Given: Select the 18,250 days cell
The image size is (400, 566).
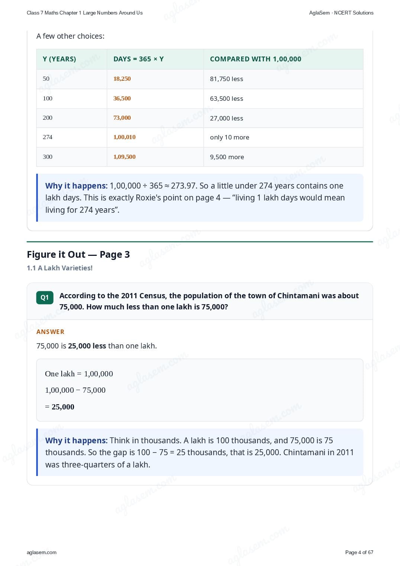Looking at the screenshot, I should click(122, 78).
